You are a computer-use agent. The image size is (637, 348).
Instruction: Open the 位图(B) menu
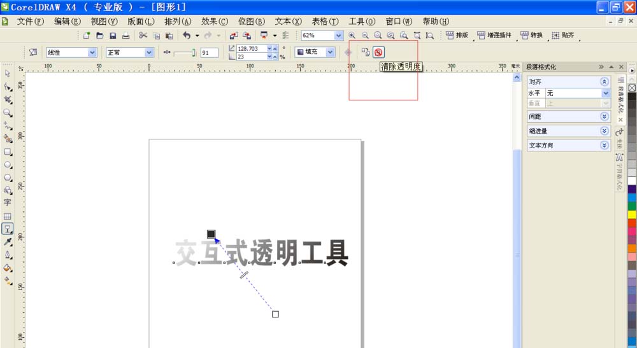251,21
